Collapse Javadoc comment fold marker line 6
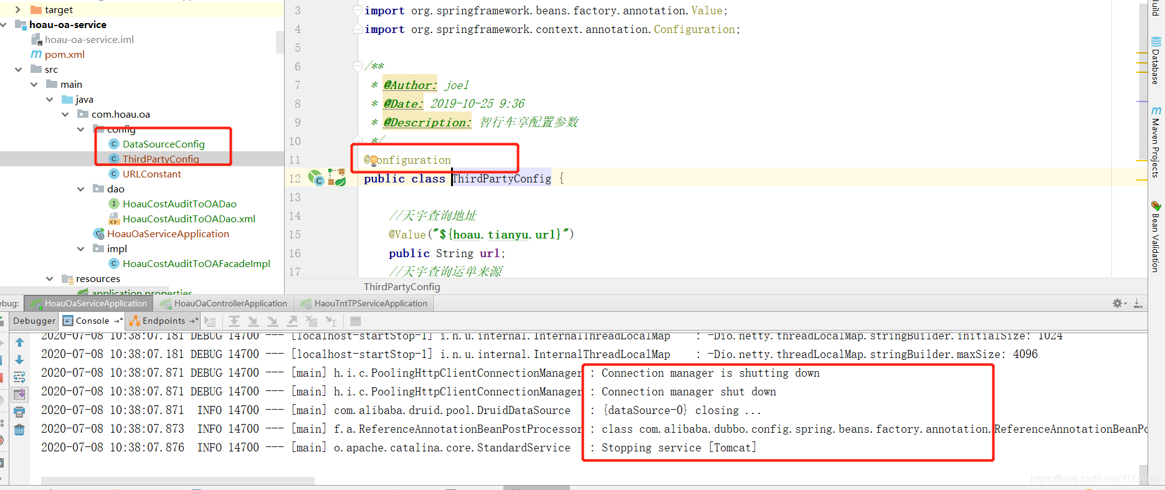The image size is (1165, 490). [358, 65]
